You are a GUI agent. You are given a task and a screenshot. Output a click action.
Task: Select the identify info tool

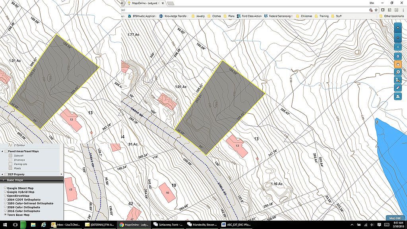click(x=398, y=56)
